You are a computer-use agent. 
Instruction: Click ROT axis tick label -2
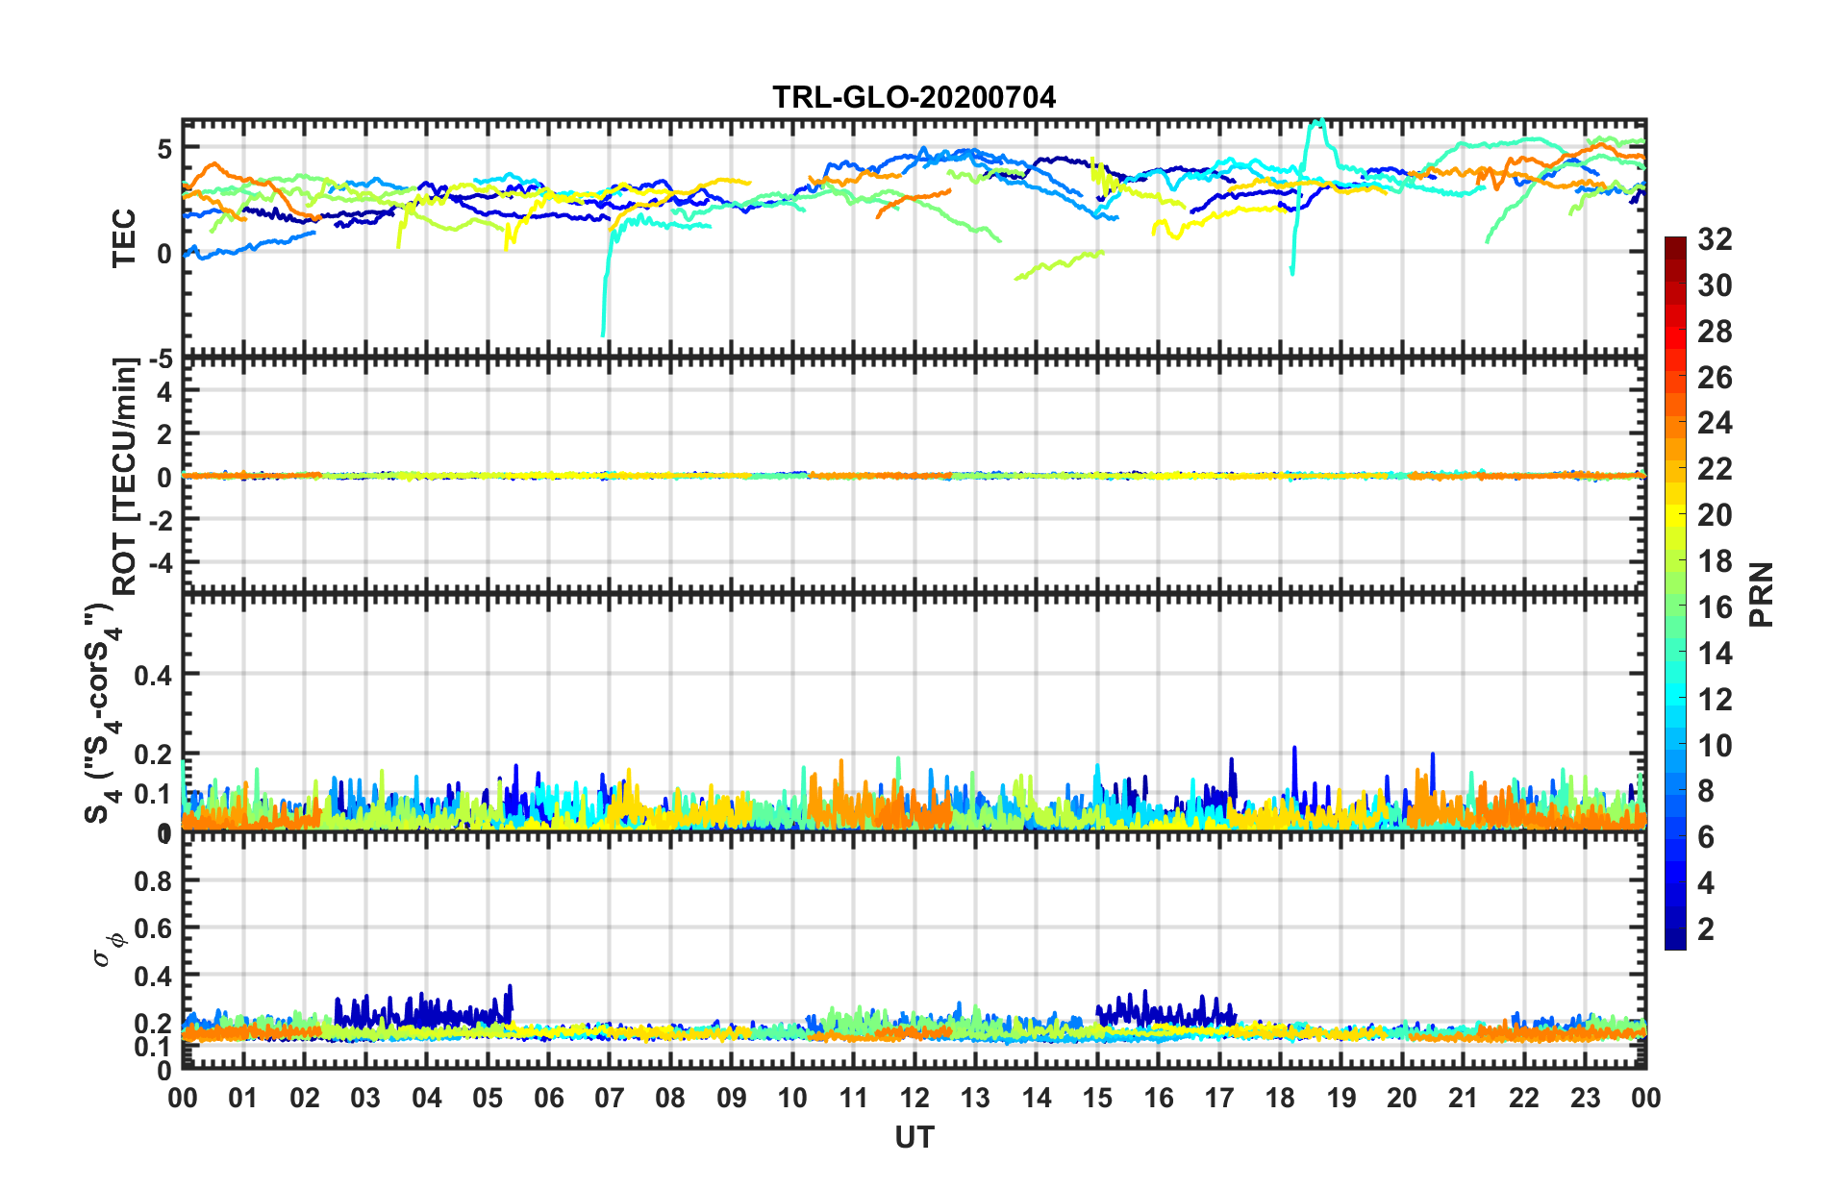160,519
